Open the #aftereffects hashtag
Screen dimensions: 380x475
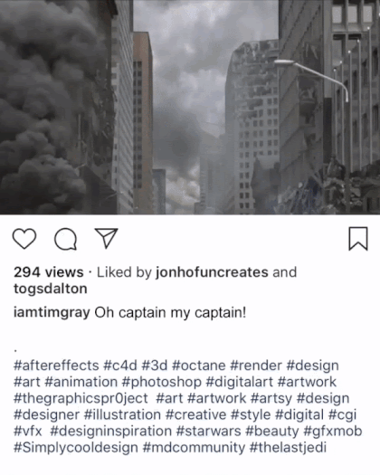56,366
